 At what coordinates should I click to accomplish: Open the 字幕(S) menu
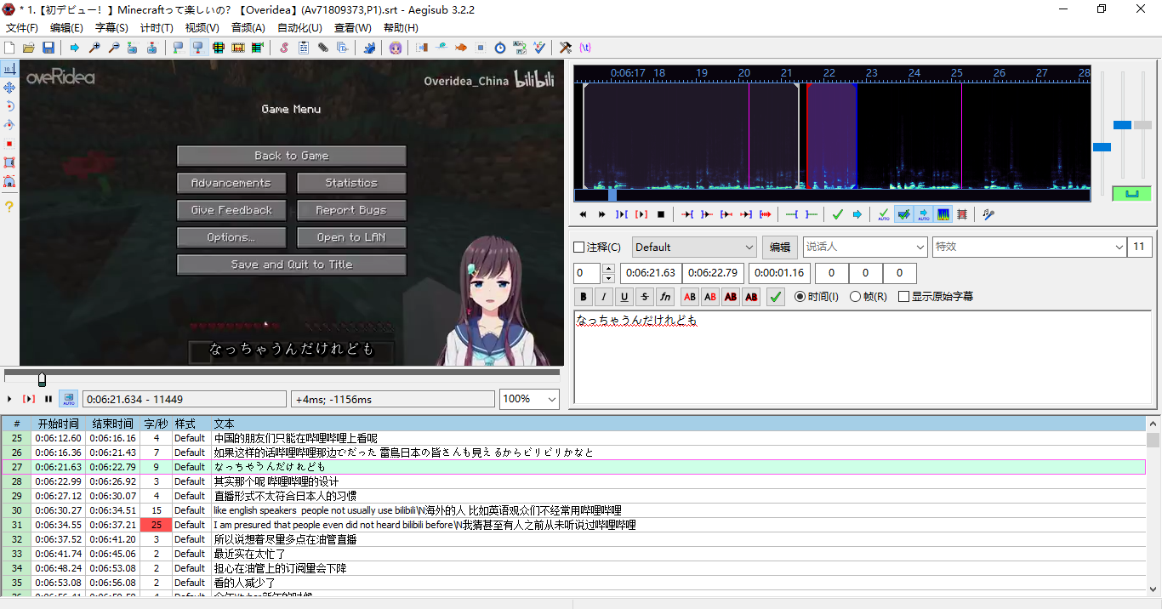(112, 28)
